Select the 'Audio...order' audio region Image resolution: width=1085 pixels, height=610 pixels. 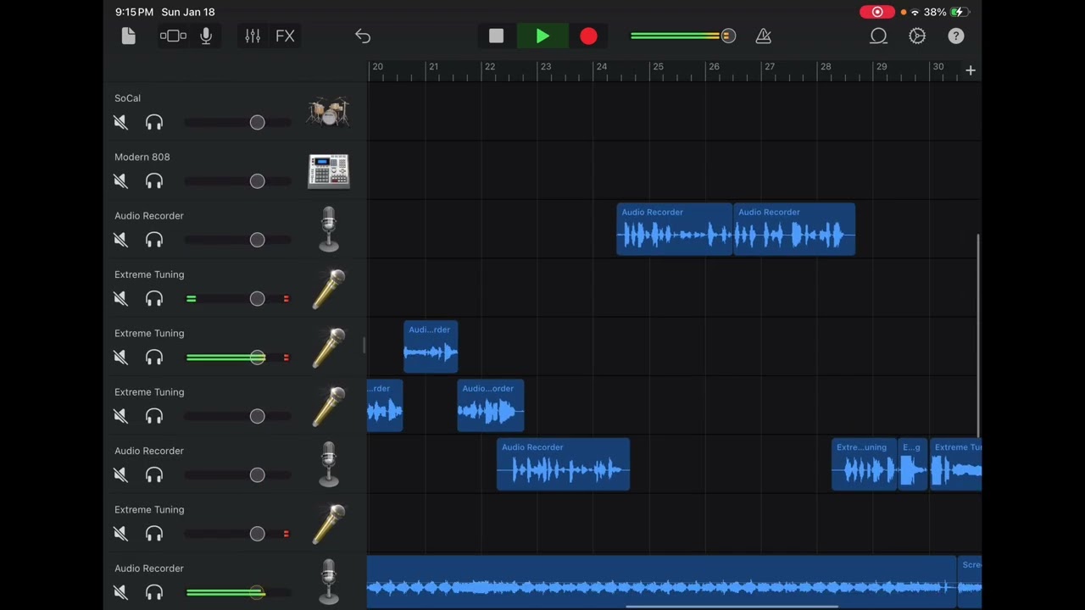point(491,406)
